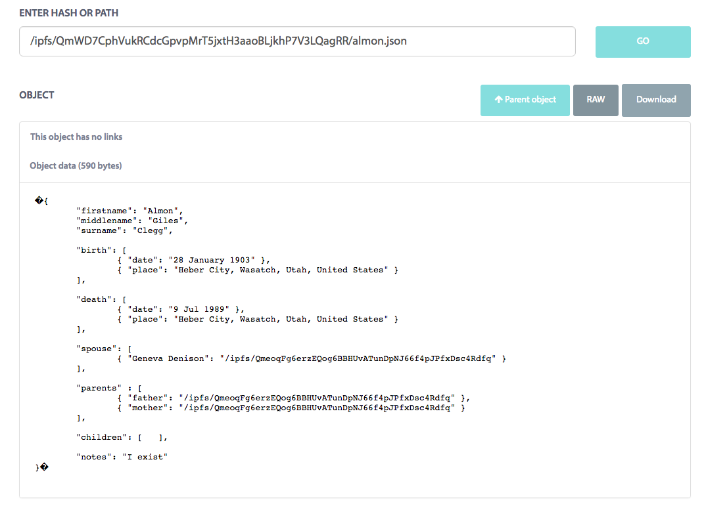706x510 pixels.
Task: Click the "middlename": "Giles" line
Action: (132, 221)
